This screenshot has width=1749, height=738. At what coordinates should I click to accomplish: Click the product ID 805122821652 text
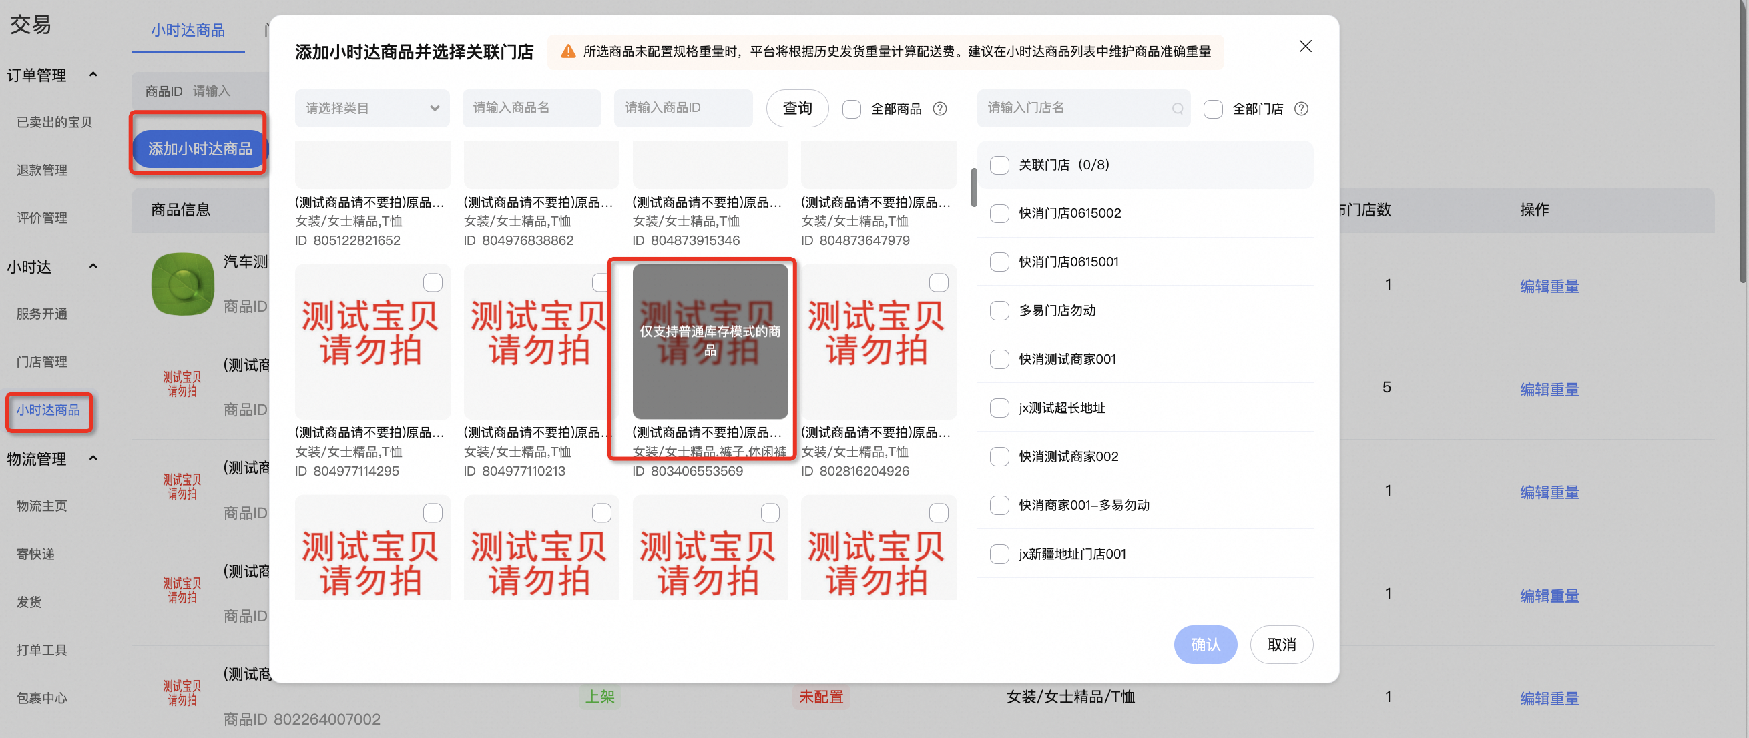click(x=348, y=240)
